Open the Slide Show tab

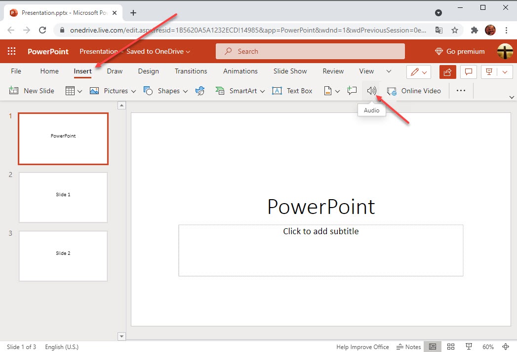[x=290, y=71]
